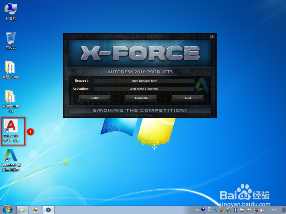The width and height of the screenshot is (286, 214).
Task: Select the 新建文件夹 folder icon
Action: click(x=11, y=70)
